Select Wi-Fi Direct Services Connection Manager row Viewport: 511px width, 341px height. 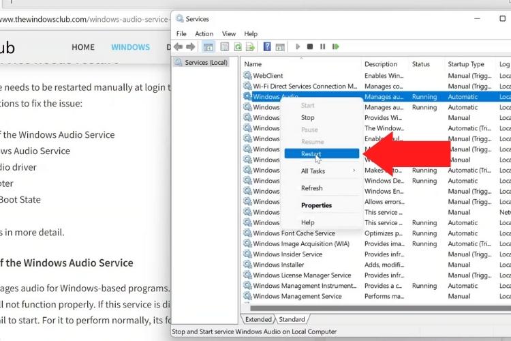click(x=376, y=86)
